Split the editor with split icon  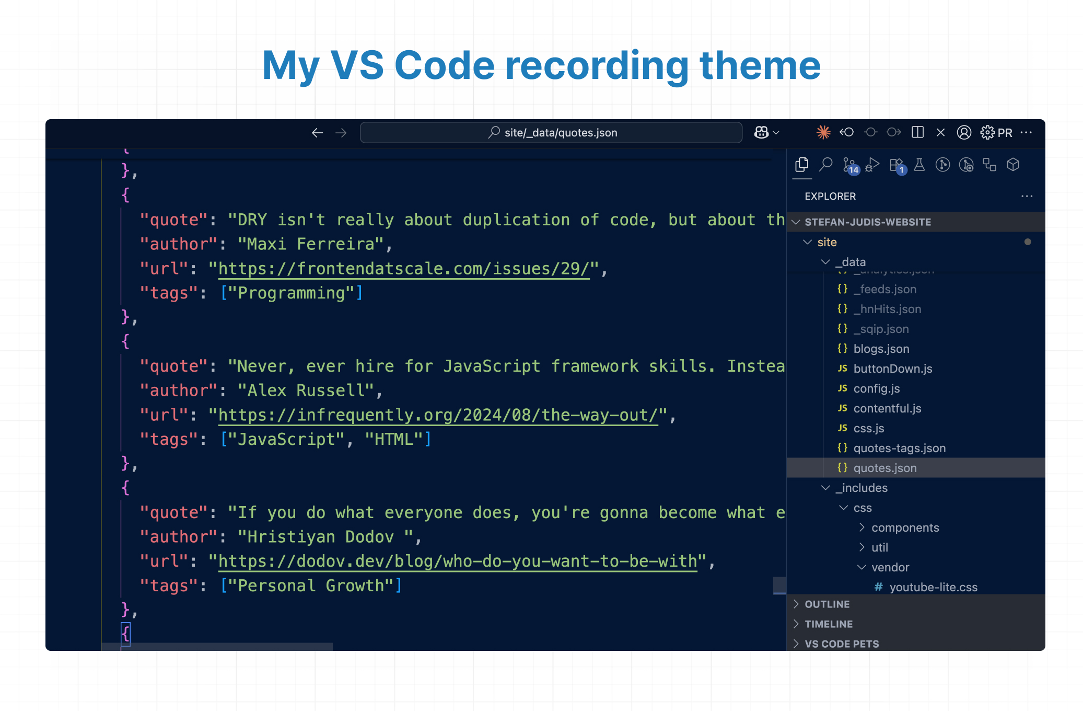point(917,132)
